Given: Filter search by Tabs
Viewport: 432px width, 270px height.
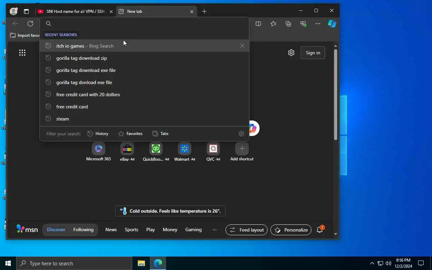Looking at the screenshot, I should point(160,134).
